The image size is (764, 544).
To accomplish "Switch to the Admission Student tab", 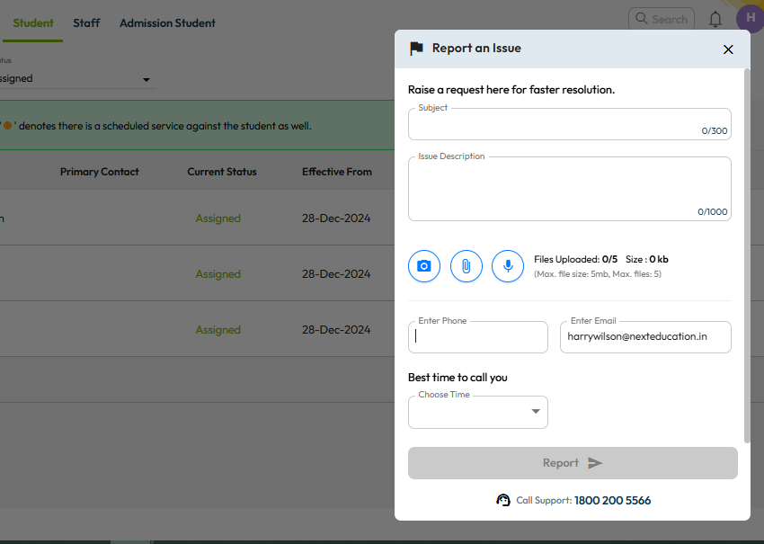I will 167,22.
